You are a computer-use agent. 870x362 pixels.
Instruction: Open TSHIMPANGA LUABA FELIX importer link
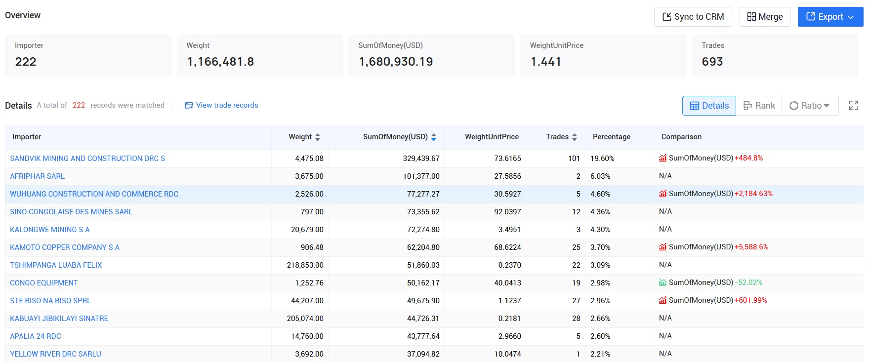click(56, 265)
